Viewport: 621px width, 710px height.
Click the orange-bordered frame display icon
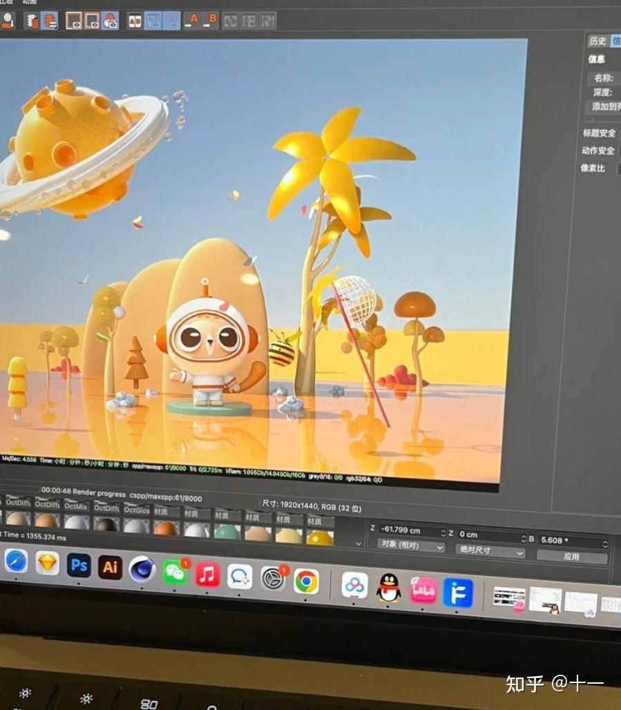92,21
